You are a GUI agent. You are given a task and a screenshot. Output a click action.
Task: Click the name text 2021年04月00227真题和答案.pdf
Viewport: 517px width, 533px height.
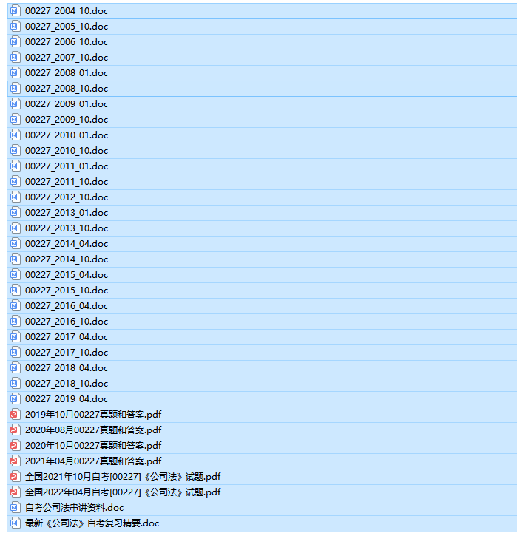point(93,461)
